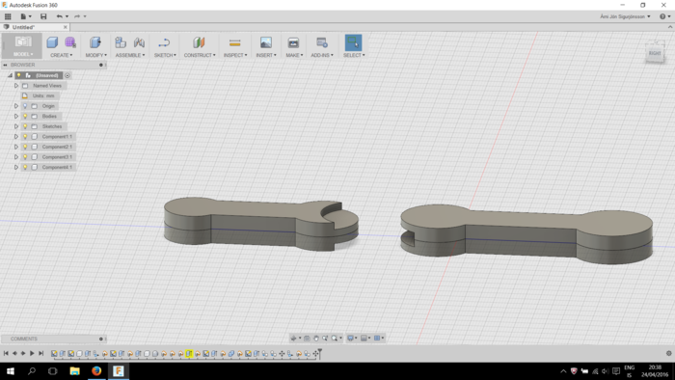
Task: Open the data panel grid icon
Action: point(8,16)
